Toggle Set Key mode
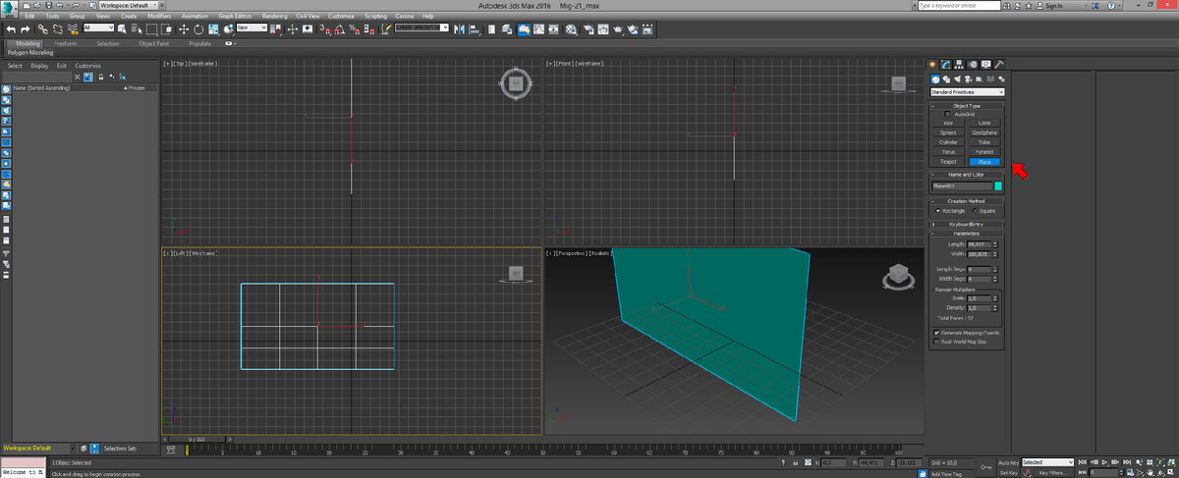The image size is (1179, 478). (1008, 473)
